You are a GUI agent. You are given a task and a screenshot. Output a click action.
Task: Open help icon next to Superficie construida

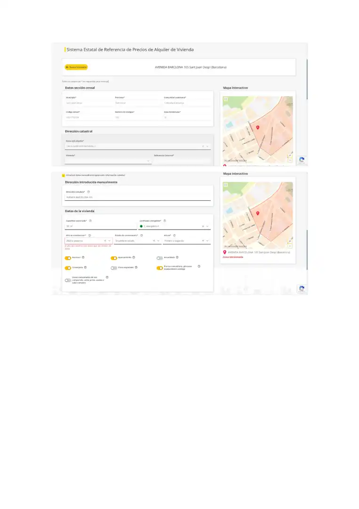coord(90,221)
